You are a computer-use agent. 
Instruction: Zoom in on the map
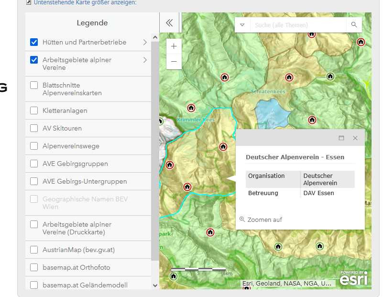tap(174, 46)
